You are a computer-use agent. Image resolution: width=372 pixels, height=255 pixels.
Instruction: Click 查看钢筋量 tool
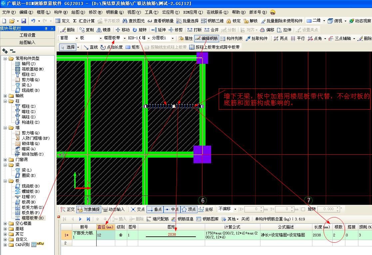(161, 21)
